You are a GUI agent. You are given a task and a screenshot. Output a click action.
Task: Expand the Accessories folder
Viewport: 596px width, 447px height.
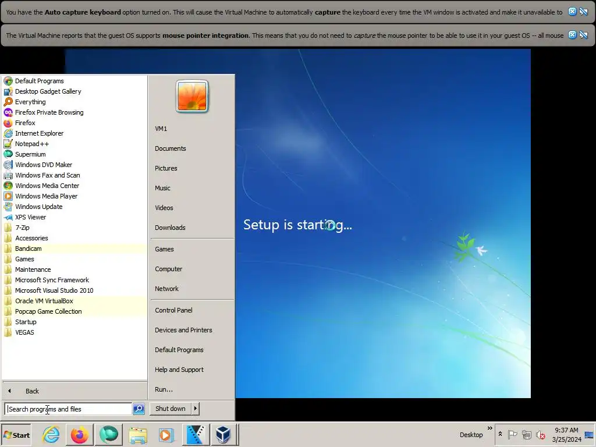[x=74, y=238]
